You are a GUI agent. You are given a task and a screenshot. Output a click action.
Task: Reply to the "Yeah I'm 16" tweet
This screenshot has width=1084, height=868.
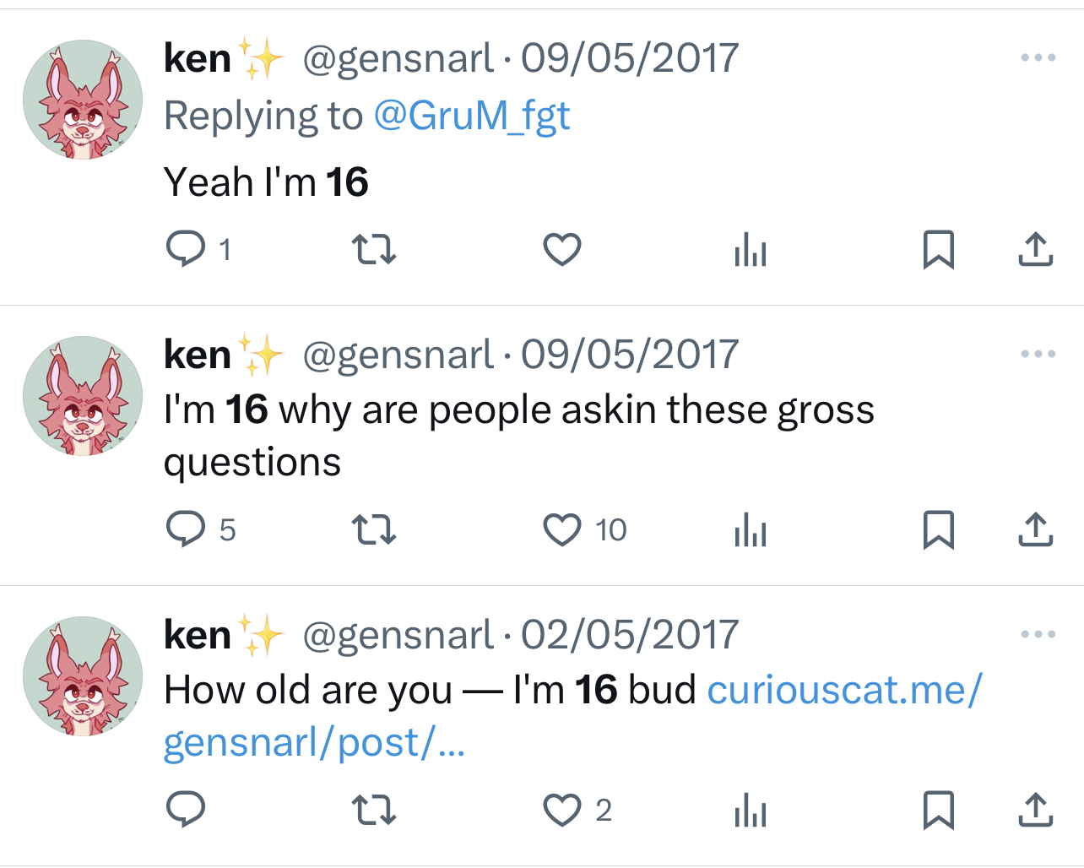pos(186,249)
